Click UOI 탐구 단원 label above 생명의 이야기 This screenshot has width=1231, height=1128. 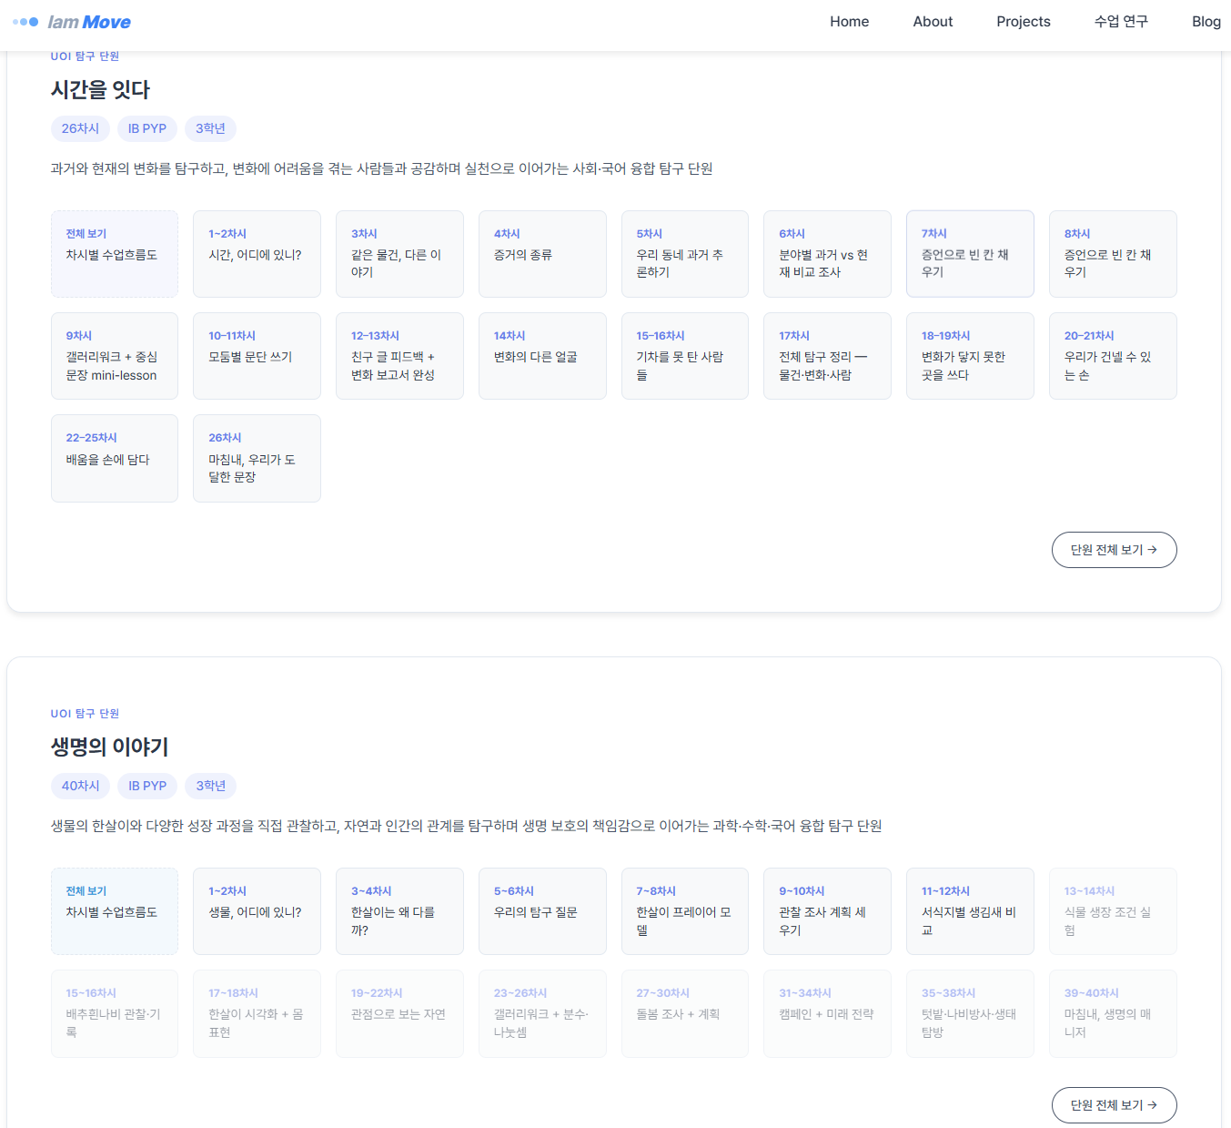[x=85, y=714]
